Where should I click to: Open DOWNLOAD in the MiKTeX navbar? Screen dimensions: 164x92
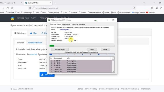[x=23, y=18]
